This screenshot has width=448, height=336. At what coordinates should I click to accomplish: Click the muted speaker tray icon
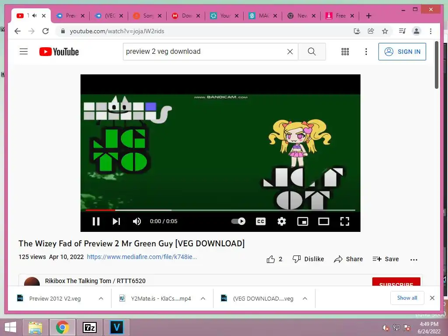coord(386,328)
